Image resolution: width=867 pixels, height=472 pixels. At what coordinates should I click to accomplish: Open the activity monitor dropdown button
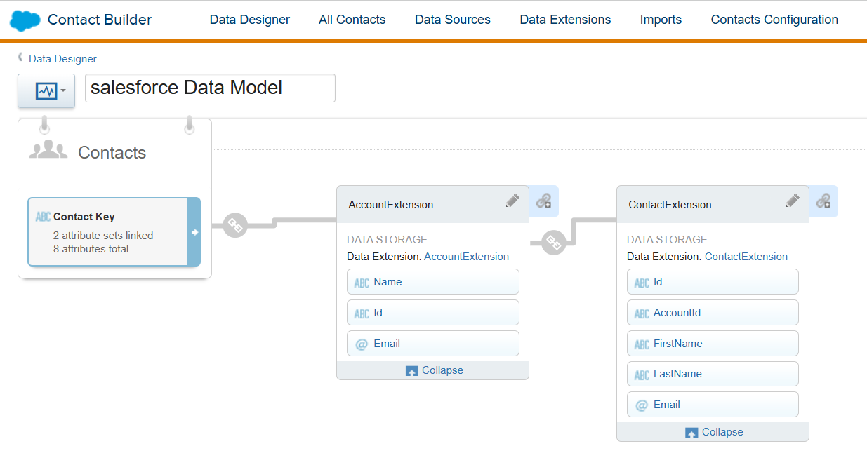[46, 91]
